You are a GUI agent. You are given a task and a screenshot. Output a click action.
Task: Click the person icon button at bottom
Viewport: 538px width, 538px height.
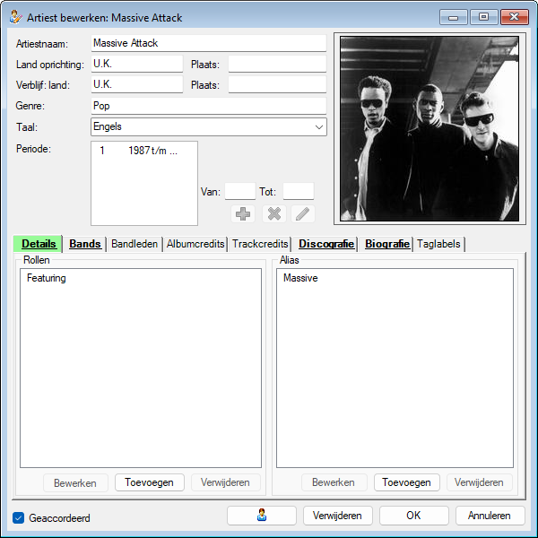(262, 516)
